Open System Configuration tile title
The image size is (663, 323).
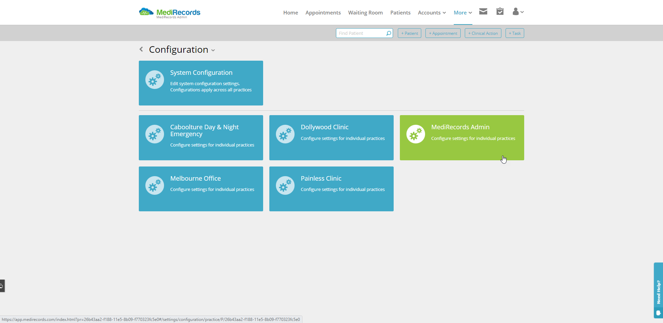[x=201, y=73]
